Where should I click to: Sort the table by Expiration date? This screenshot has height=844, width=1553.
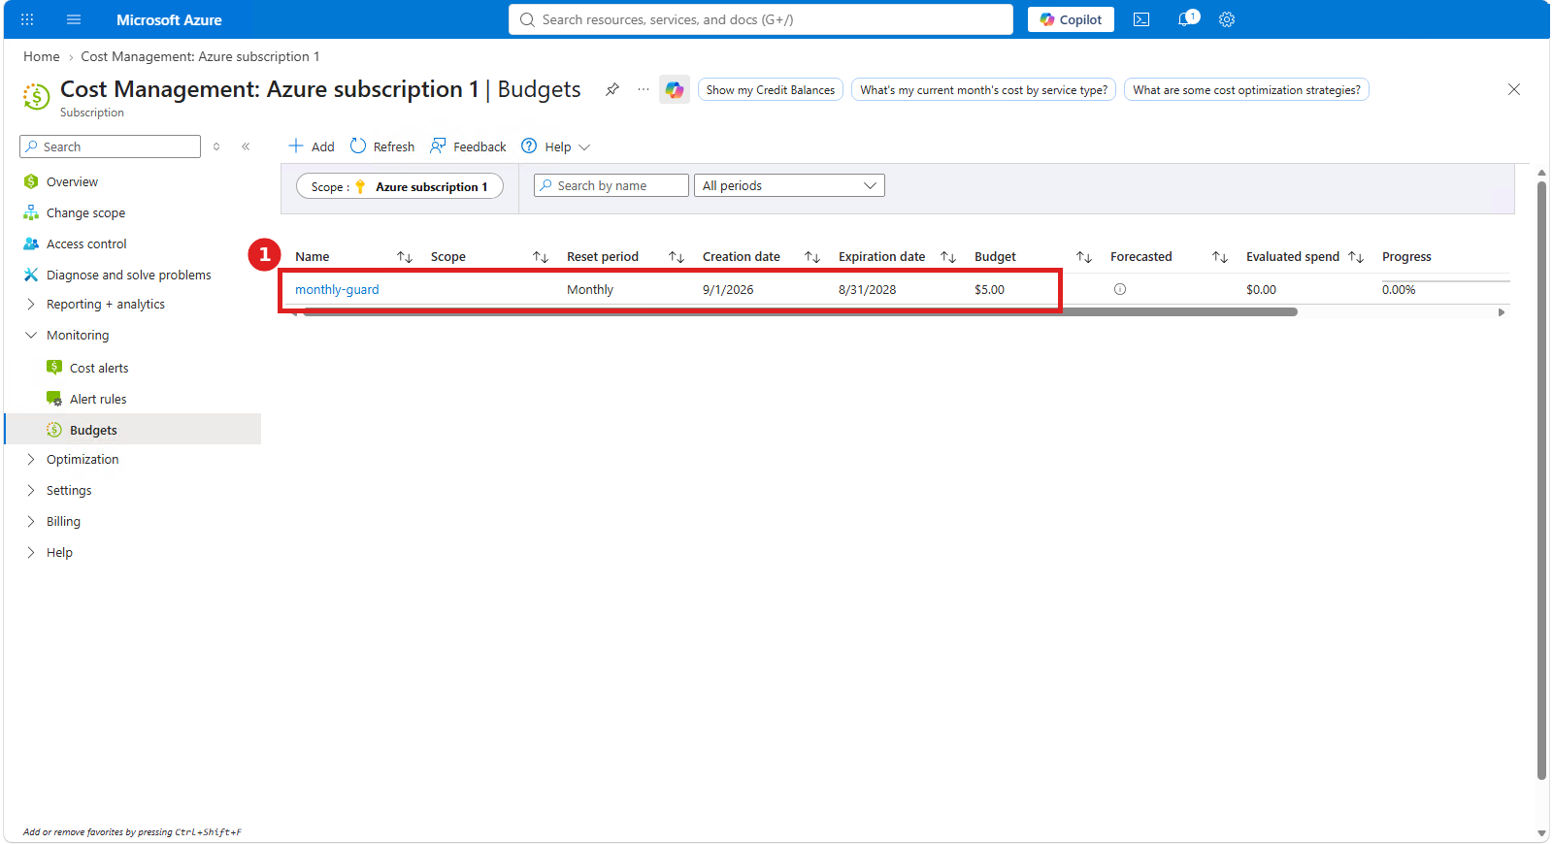[x=948, y=257]
